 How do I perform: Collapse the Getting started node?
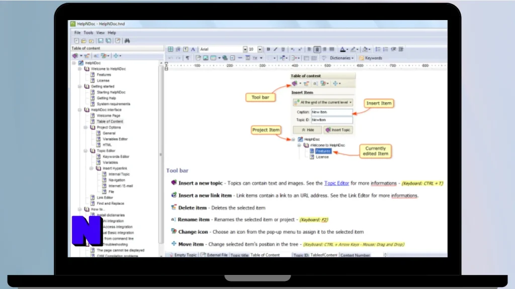click(80, 86)
